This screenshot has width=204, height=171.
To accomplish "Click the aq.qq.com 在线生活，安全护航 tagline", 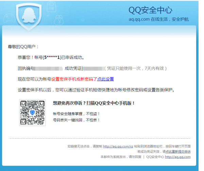I will coord(158,19).
